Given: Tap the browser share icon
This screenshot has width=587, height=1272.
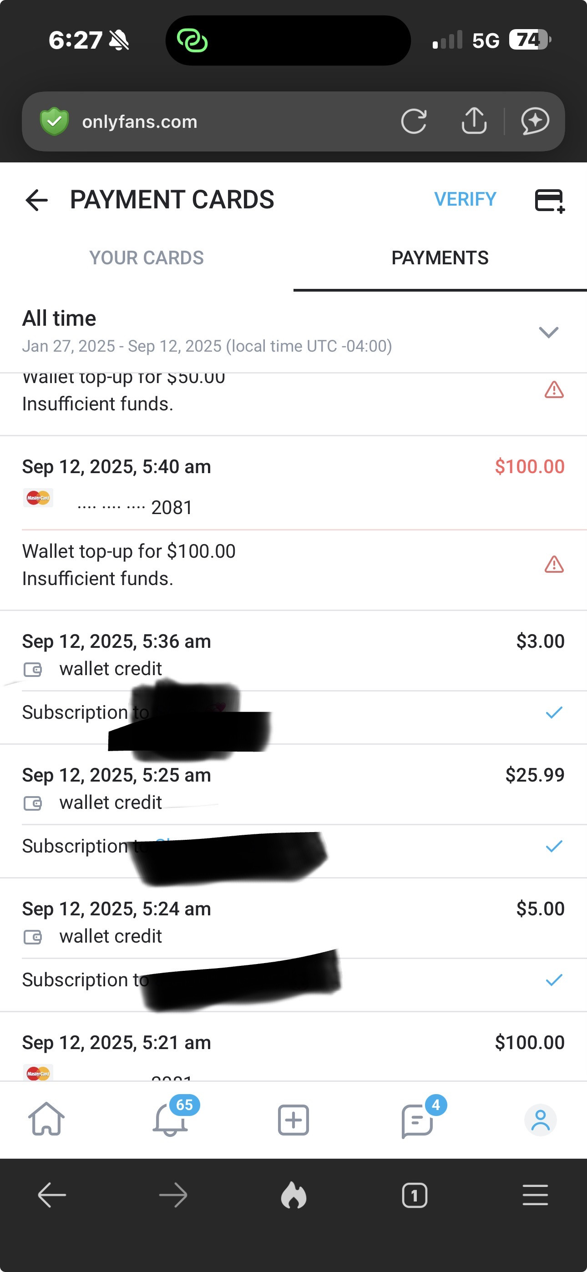Looking at the screenshot, I should pyautogui.click(x=474, y=121).
